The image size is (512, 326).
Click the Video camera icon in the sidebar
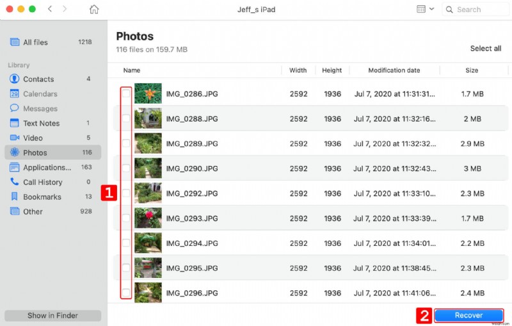click(x=14, y=138)
